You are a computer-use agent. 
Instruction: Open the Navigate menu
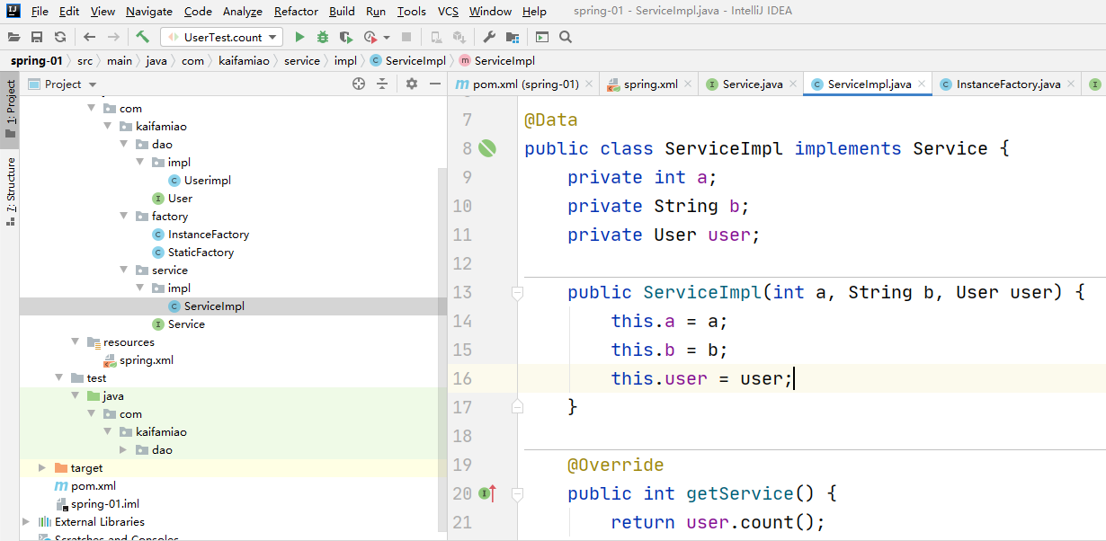coord(149,12)
